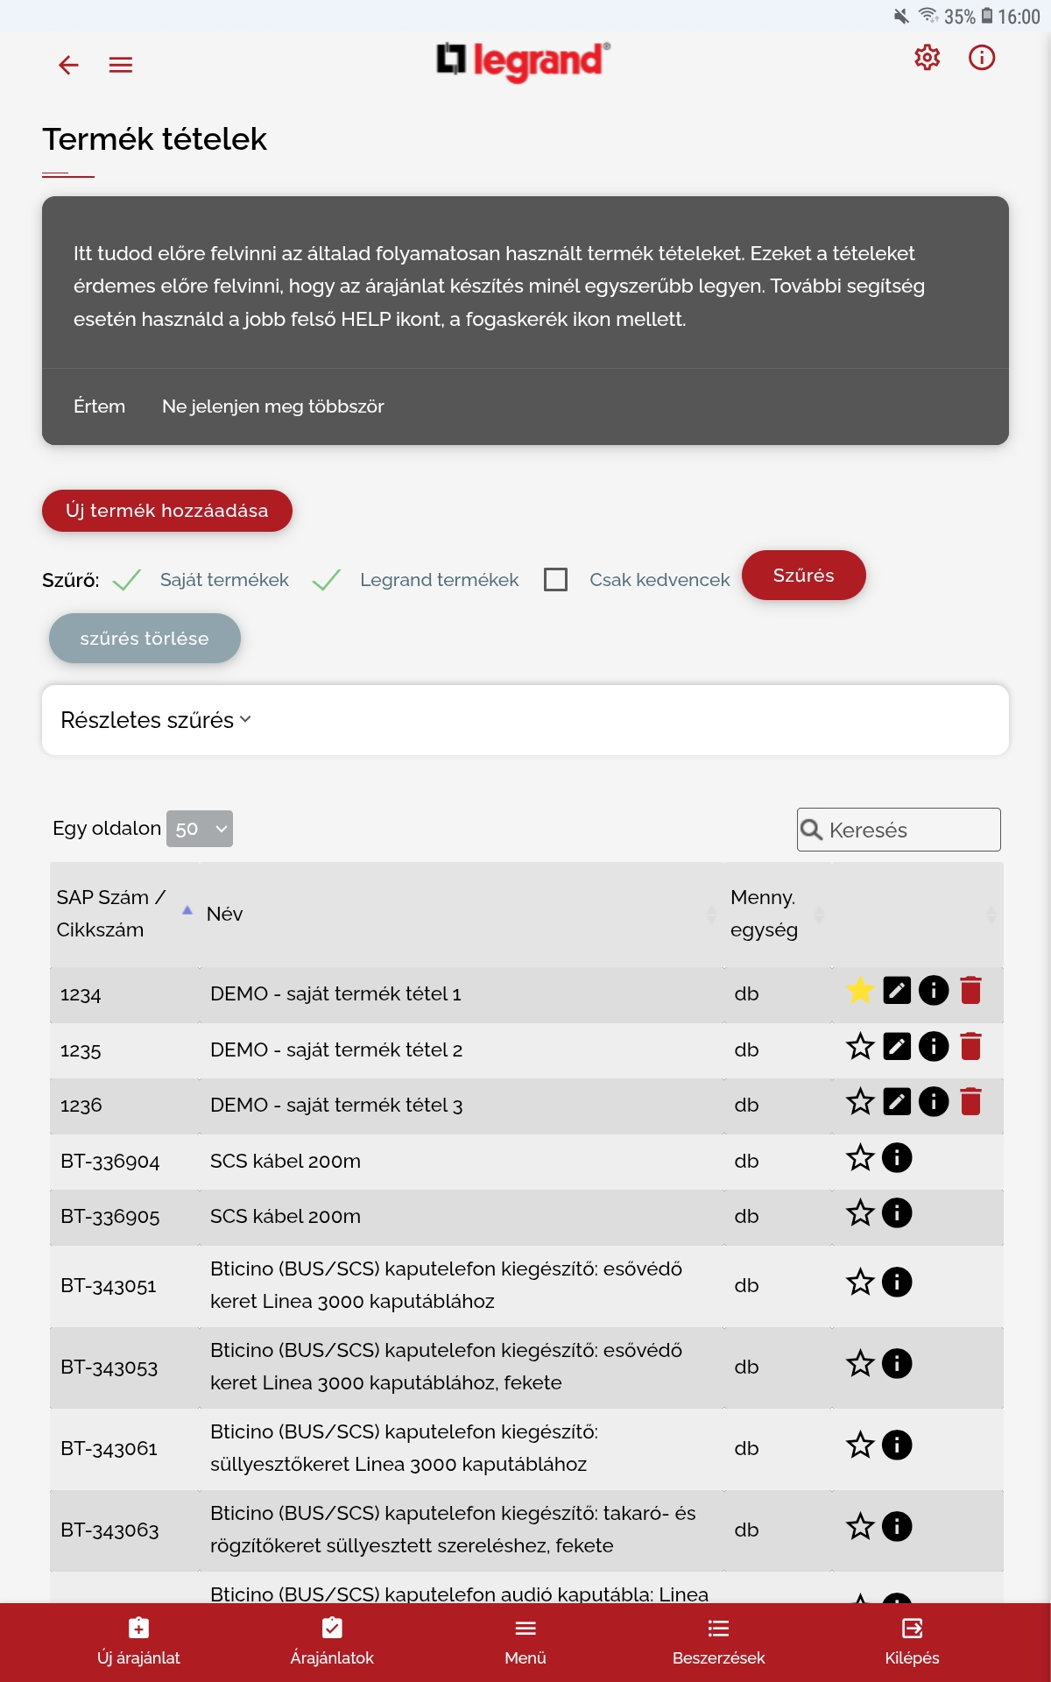The width and height of the screenshot is (1051, 1682).
Task: Enable the Csak kedvencek checkbox
Action: click(x=556, y=580)
